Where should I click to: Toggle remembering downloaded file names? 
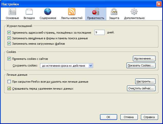[x=9, y=44]
